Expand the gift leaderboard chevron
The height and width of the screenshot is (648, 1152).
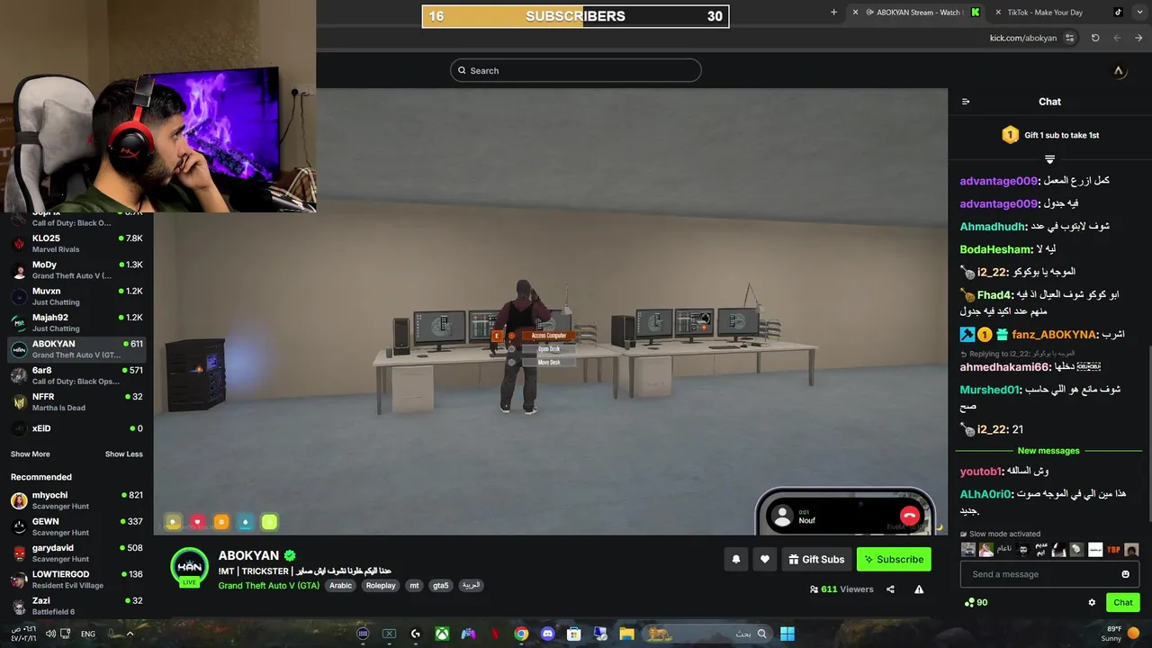[x=1049, y=158]
